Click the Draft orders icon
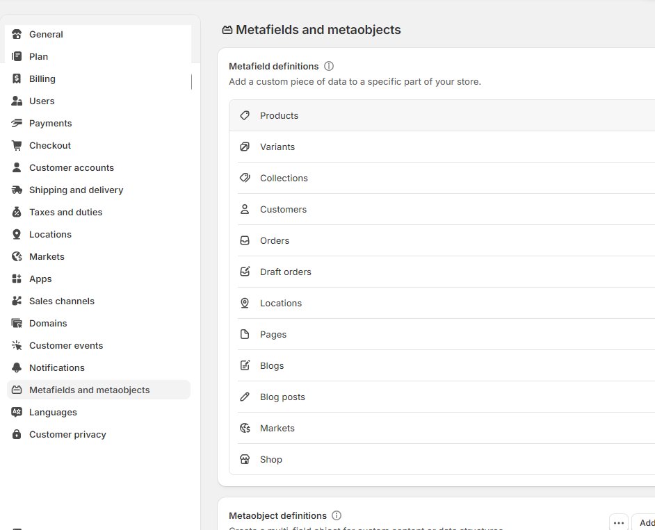655x530 pixels. [245, 272]
